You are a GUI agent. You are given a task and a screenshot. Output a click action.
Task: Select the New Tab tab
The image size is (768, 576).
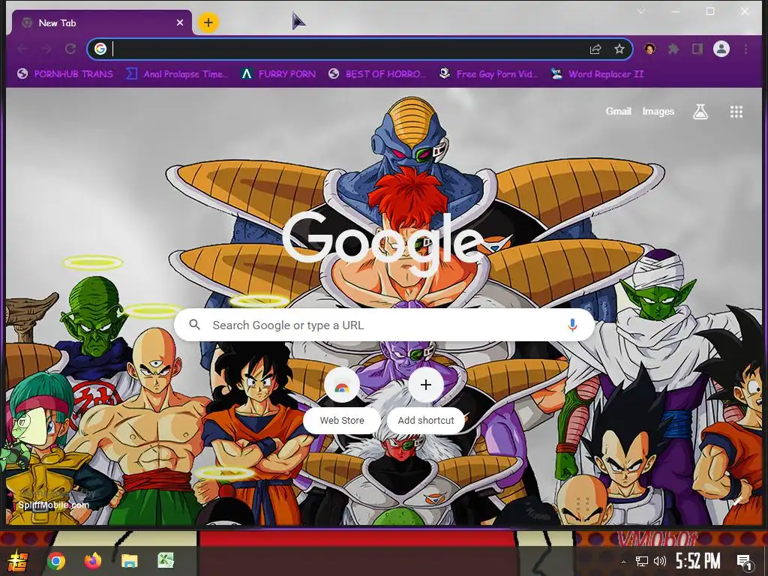(102, 22)
